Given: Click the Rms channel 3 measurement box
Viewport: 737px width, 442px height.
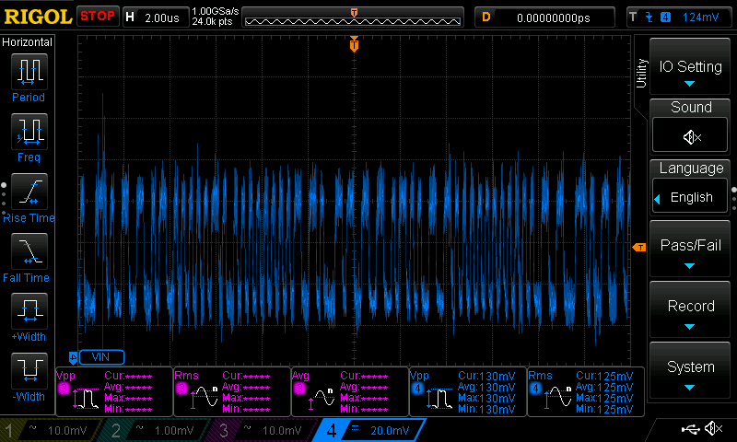Looking at the screenshot, I should click(x=232, y=391).
